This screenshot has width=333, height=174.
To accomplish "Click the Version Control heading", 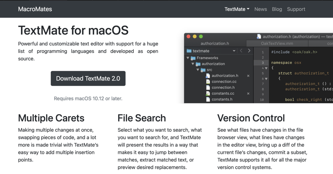I will coord(251,118).
